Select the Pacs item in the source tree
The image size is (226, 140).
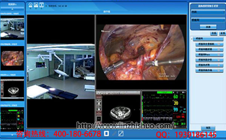pos(209,55)
